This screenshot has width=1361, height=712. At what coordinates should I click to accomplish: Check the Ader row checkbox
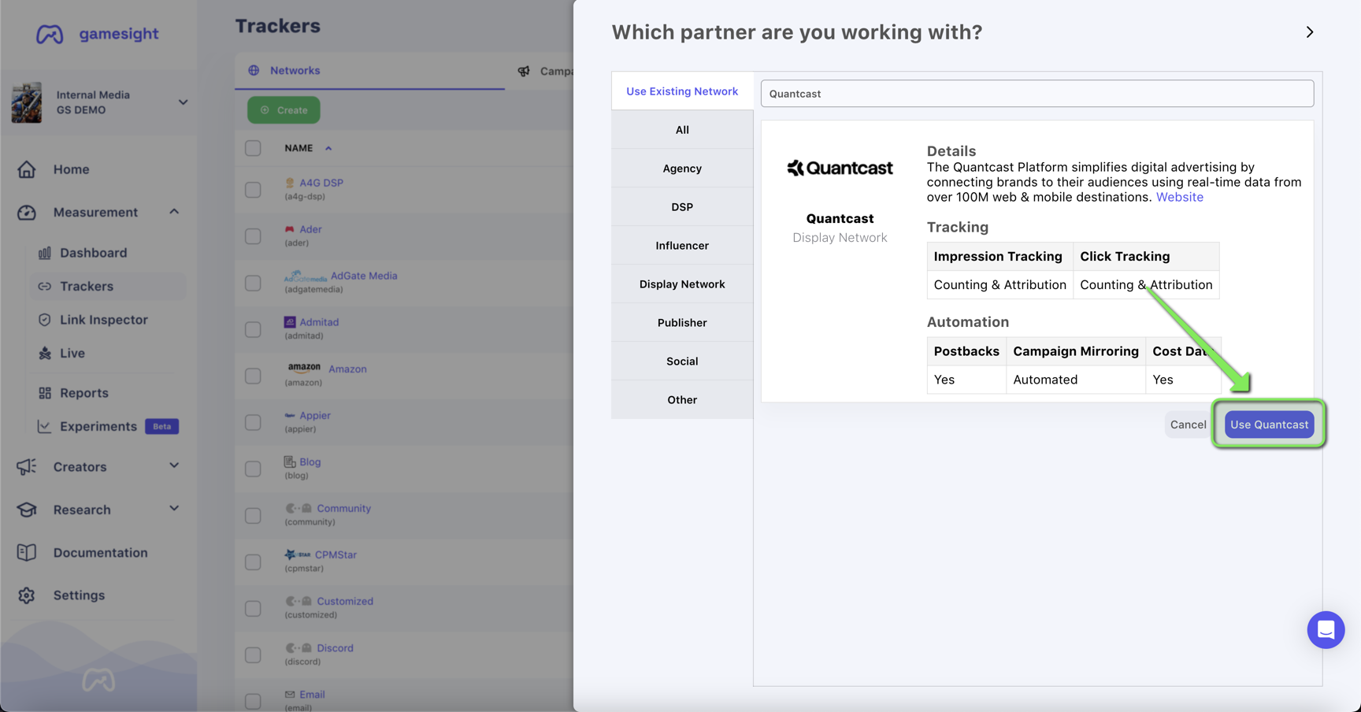[x=253, y=236]
